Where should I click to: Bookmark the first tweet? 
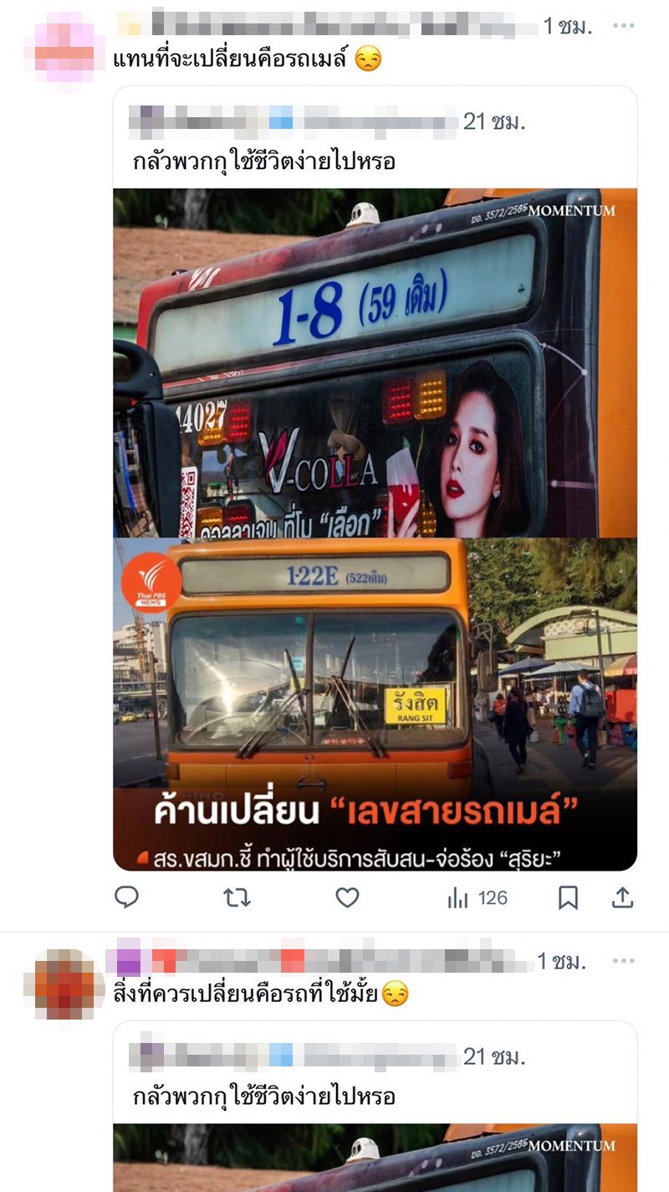pyautogui.click(x=568, y=897)
